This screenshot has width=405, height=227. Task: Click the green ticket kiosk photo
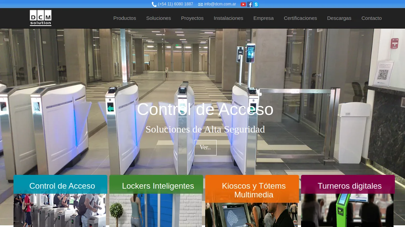(347, 210)
